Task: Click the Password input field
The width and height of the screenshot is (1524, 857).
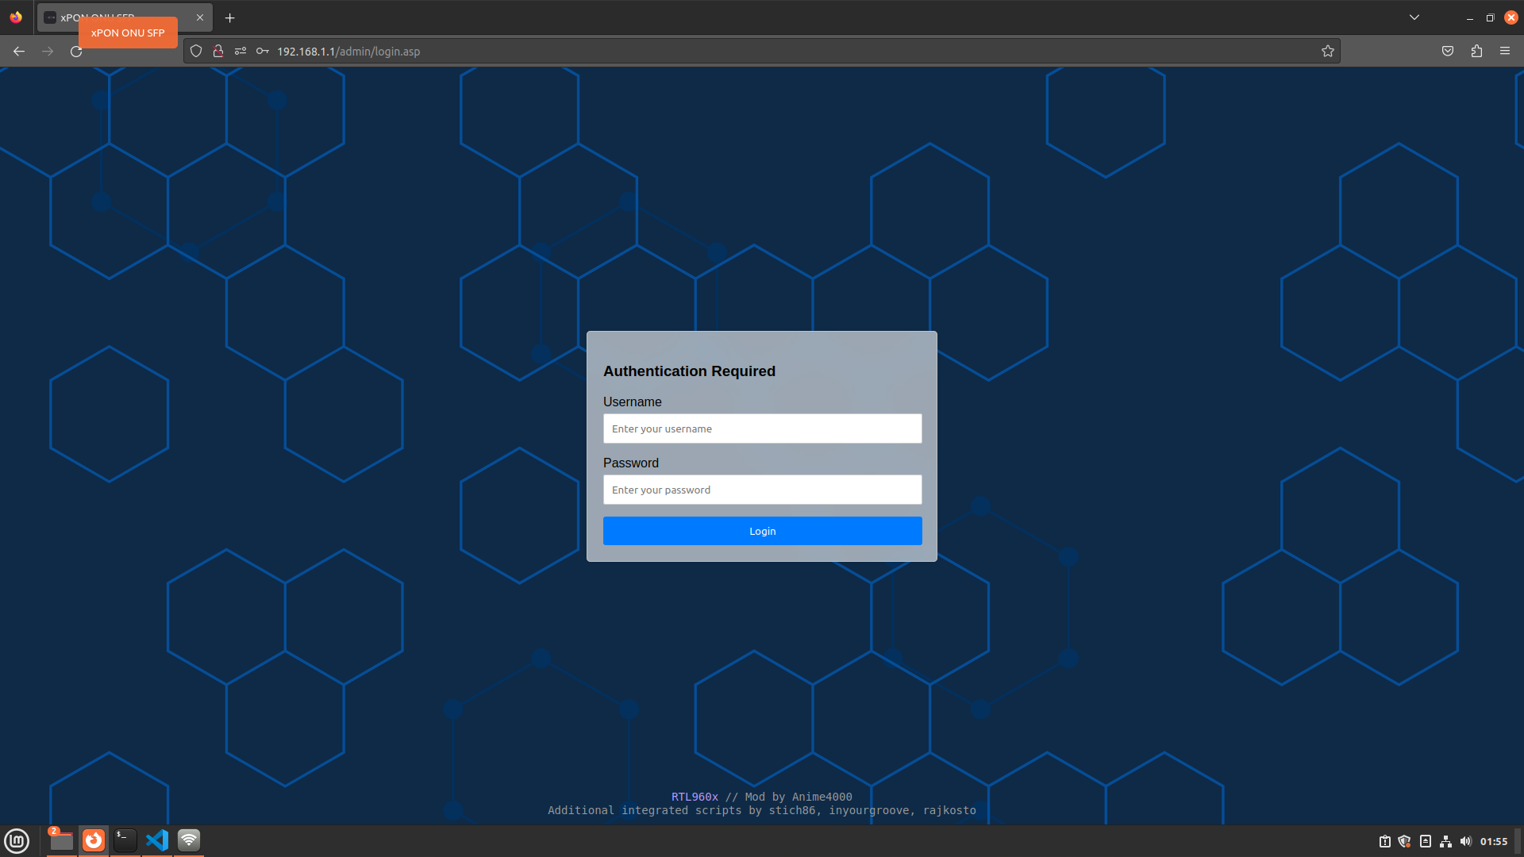Action: click(x=762, y=489)
